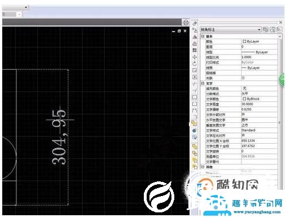286x218 pixels.
Task: Close the Properties palette
Action: click(280, 23)
